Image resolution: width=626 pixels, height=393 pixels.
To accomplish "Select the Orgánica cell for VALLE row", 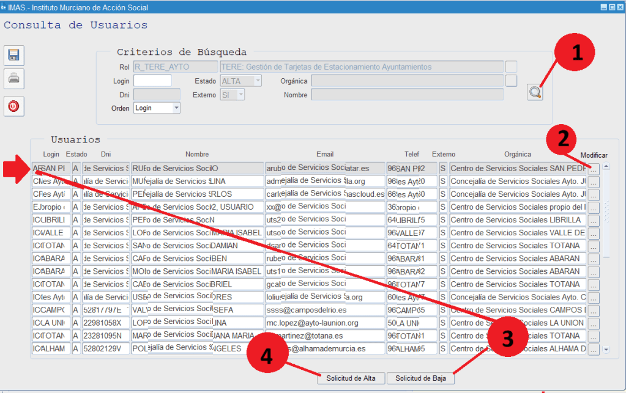I will (517, 233).
